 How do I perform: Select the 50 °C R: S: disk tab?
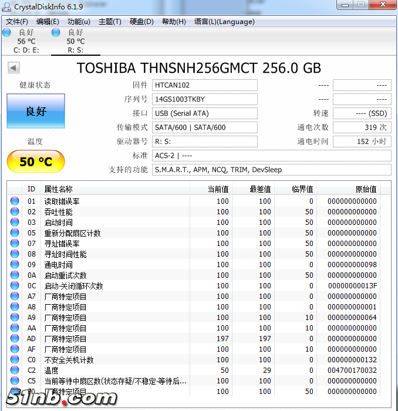point(76,41)
